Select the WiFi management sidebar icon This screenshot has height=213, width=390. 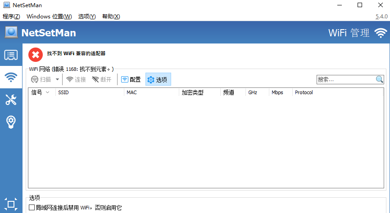[11, 78]
